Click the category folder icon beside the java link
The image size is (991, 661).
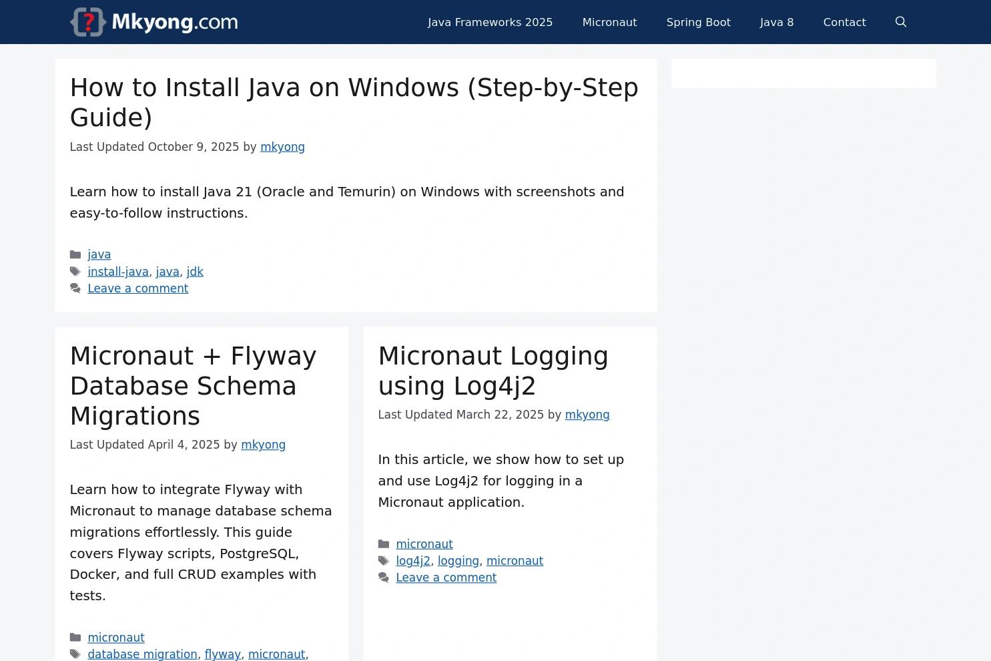tap(75, 254)
